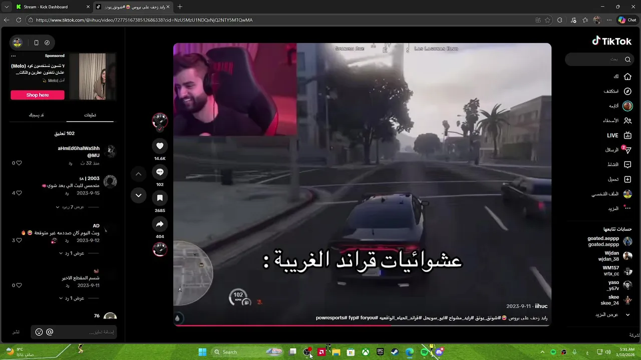Image resolution: width=641 pixels, height=360 pixels.
Task: Open Steam from the taskbar
Action: point(395,352)
